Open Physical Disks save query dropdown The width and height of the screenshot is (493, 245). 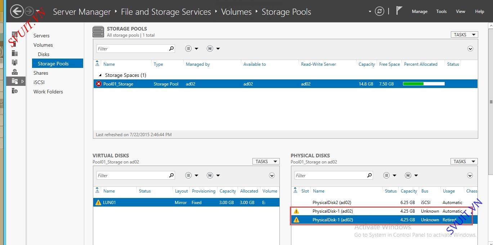click(411, 175)
